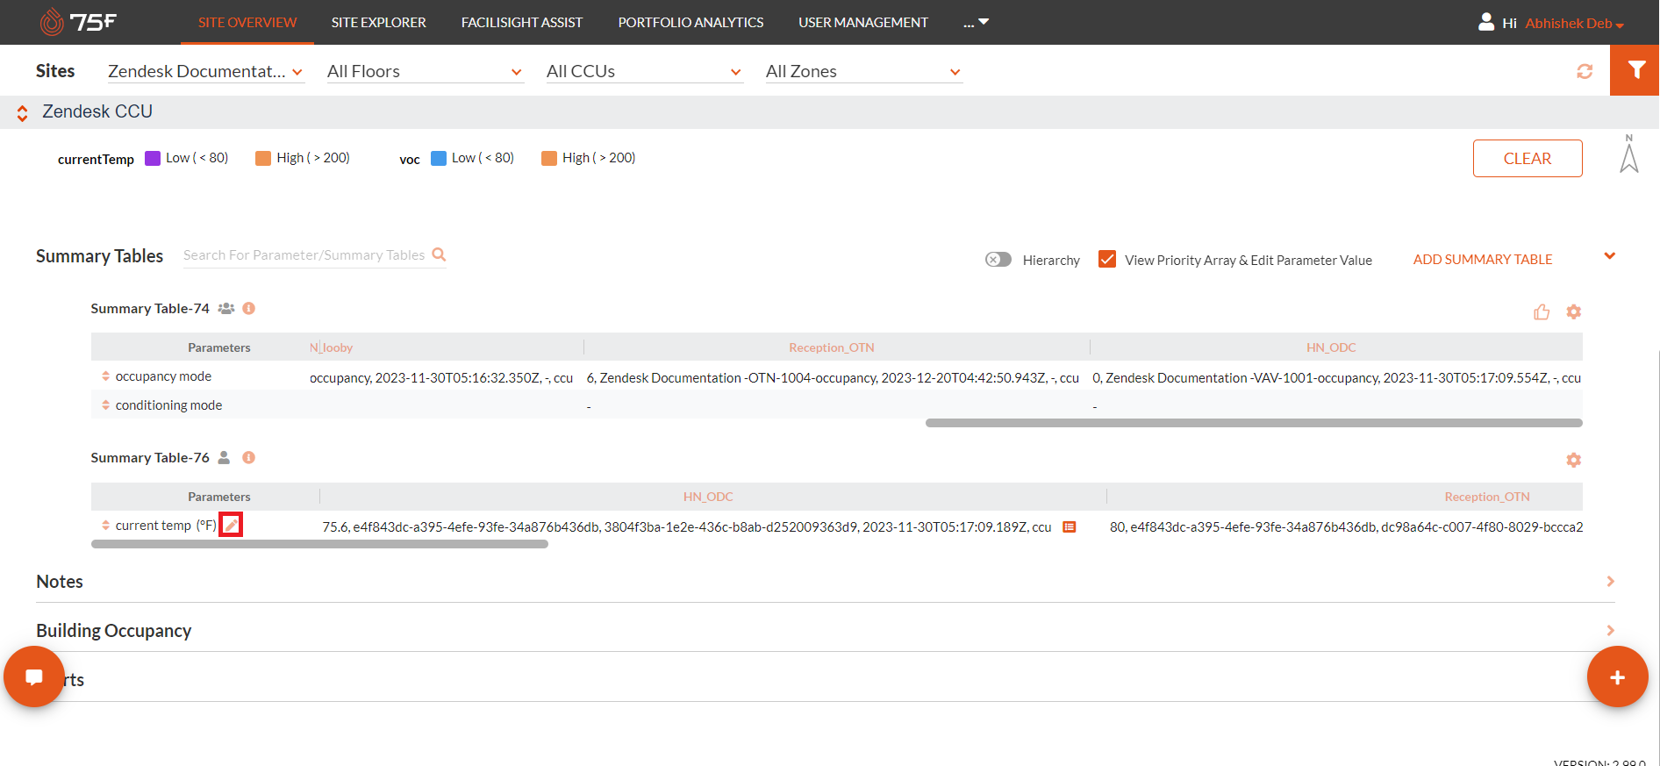Viewport: 1660px width, 766px height.
Task: Click the pencil edit icon for current temp
Action: tap(231, 525)
